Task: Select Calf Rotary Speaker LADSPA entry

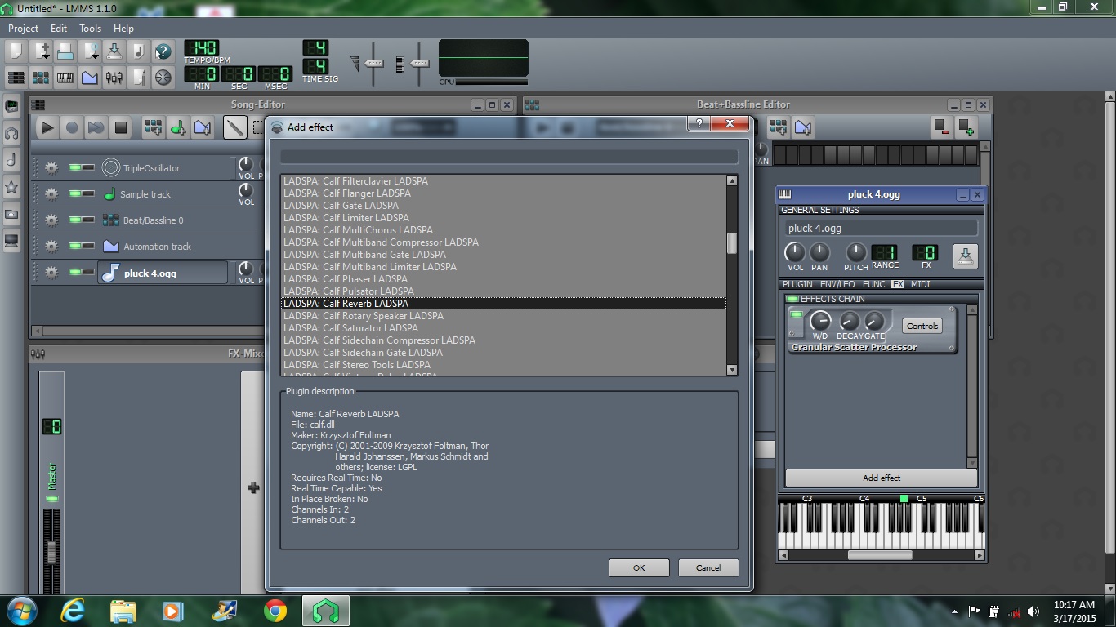Action: click(503, 315)
